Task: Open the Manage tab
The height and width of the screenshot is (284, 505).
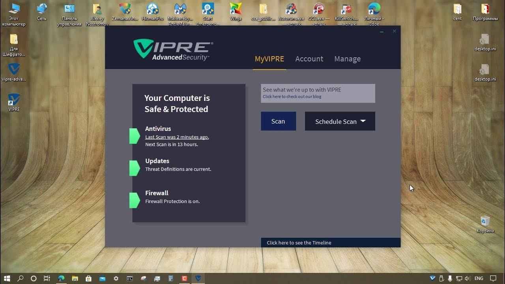Action: coord(348,59)
